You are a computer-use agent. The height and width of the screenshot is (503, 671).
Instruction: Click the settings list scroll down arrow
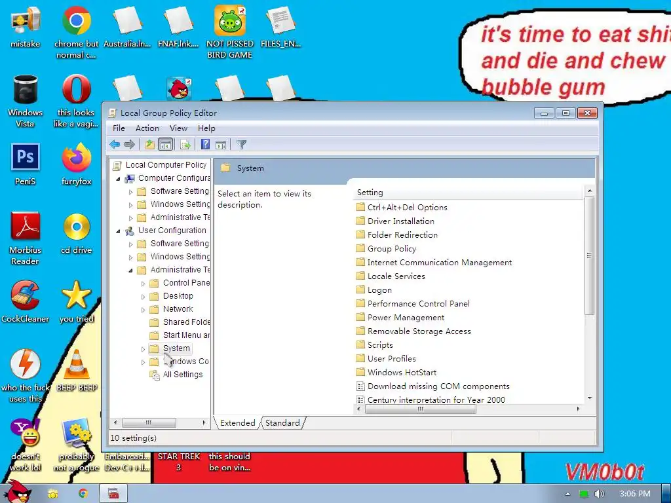pyautogui.click(x=590, y=398)
